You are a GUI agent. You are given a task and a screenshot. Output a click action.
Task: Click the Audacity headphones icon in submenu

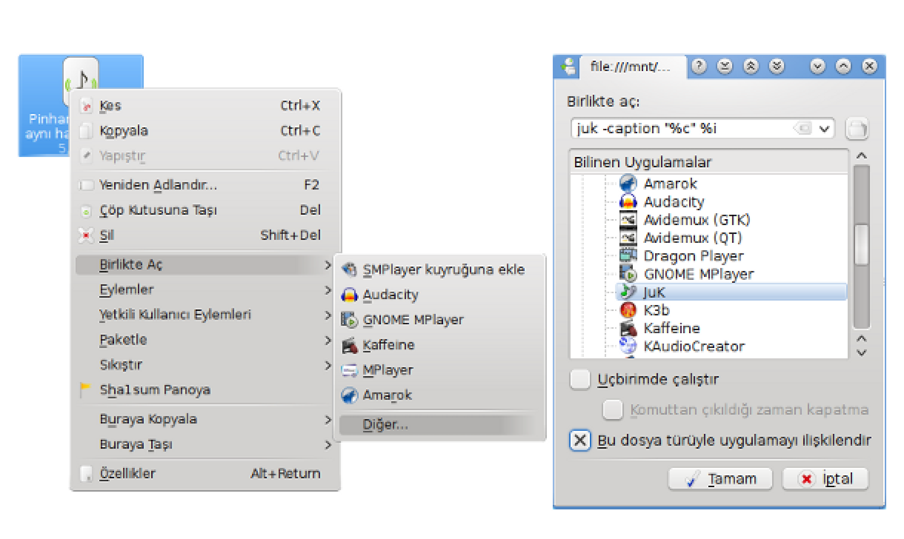[349, 295]
